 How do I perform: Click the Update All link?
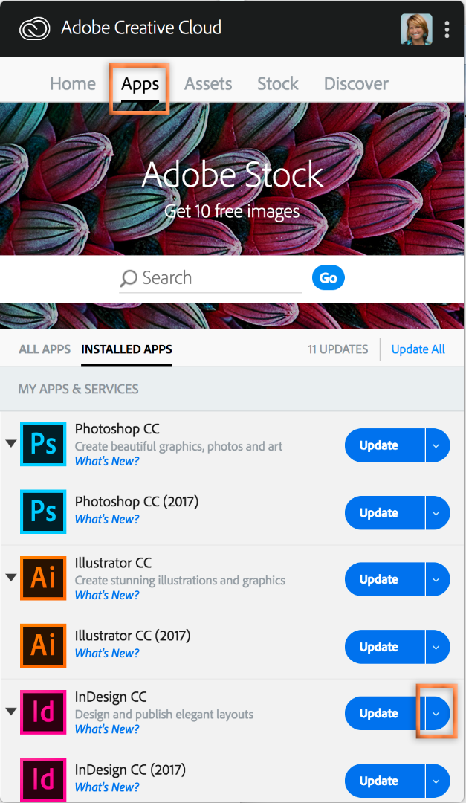pyautogui.click(x=418, y=349)
